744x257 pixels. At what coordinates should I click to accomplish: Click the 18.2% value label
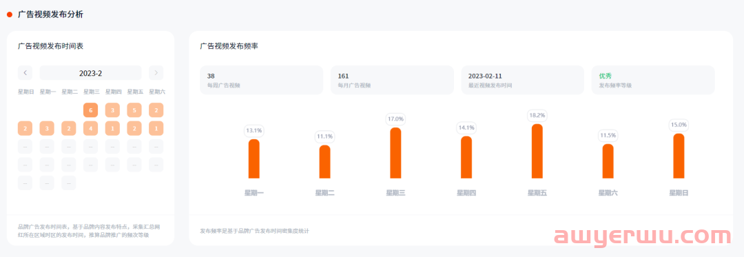537,115
